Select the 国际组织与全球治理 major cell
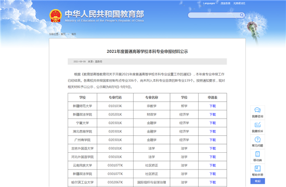 click(151, 182)
